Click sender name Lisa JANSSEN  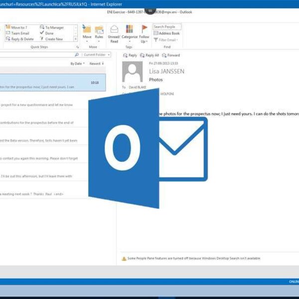pos(166,71)
